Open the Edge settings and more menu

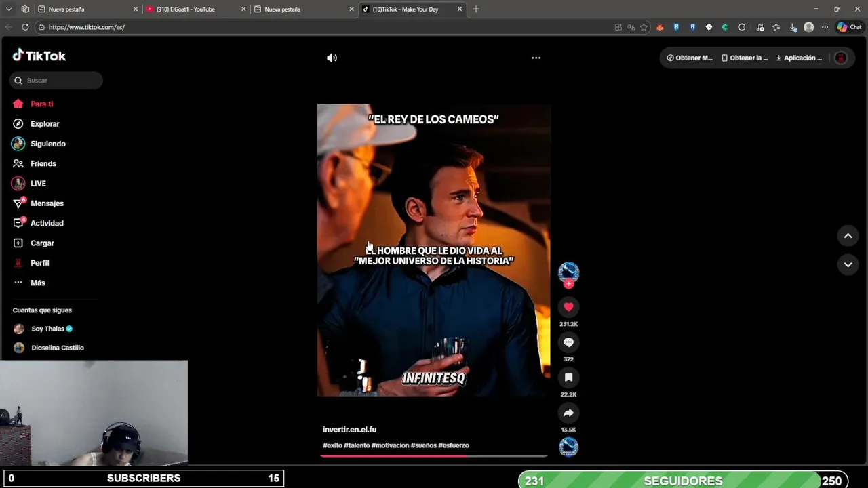coord(825,27)
